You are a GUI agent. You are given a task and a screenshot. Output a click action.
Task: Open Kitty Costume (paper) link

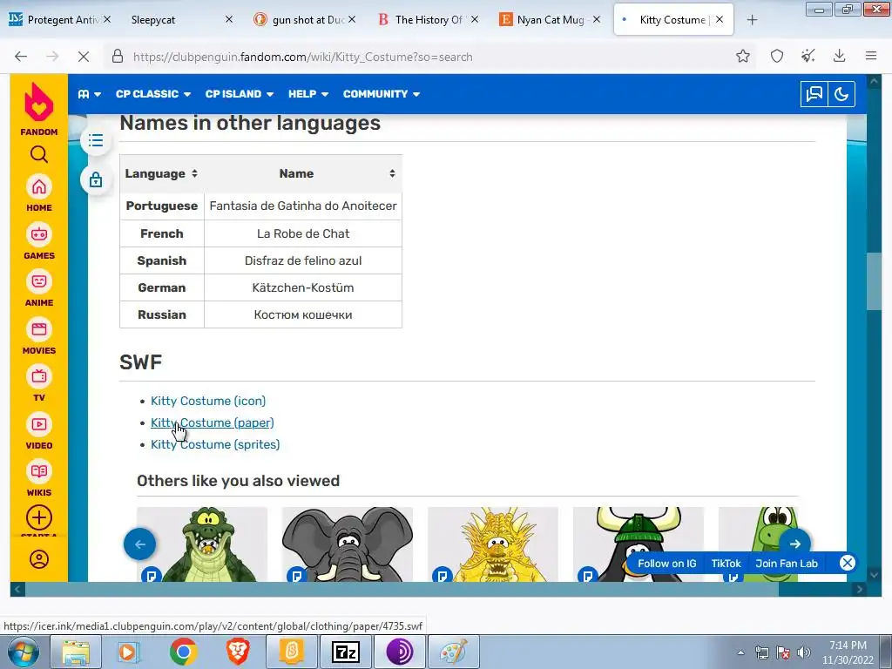[213, 422]
